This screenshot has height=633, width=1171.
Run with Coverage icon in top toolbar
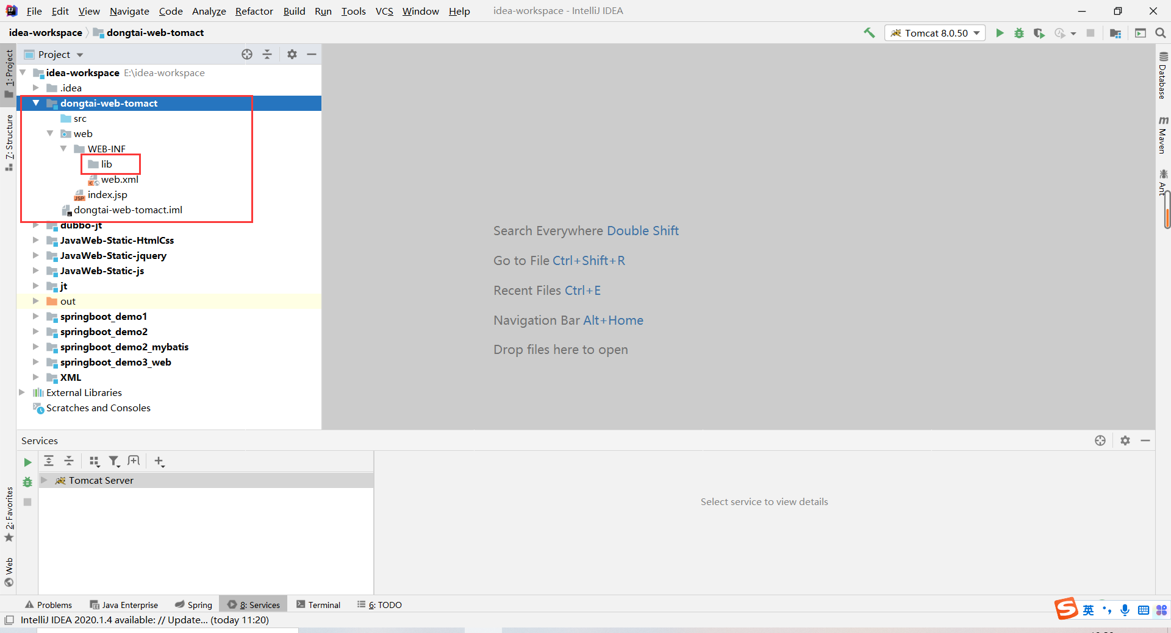click(x=1039, y=33)
